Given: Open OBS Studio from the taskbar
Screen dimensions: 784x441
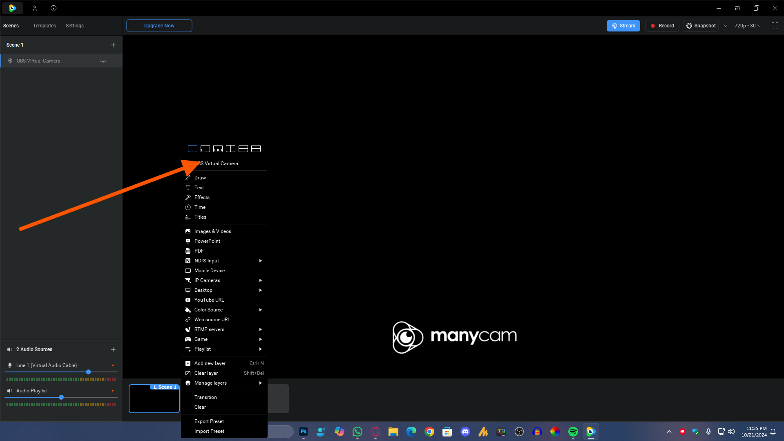Looking at the screenshot, I should click(519, 432).
